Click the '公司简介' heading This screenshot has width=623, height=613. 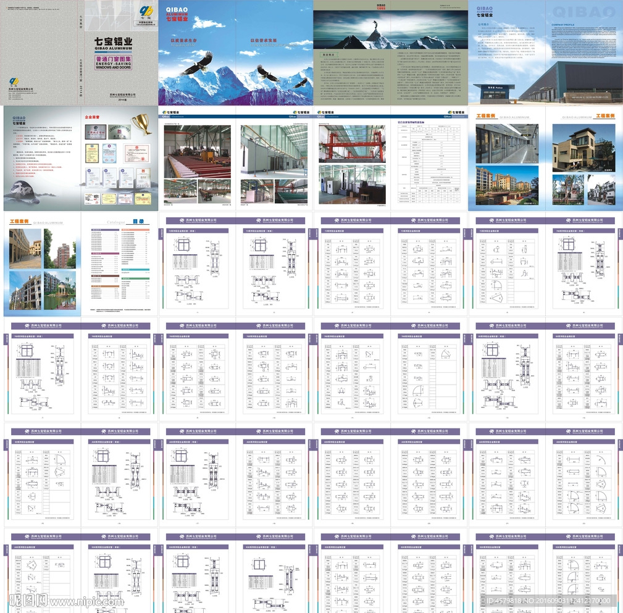click(x=483, y=25)
